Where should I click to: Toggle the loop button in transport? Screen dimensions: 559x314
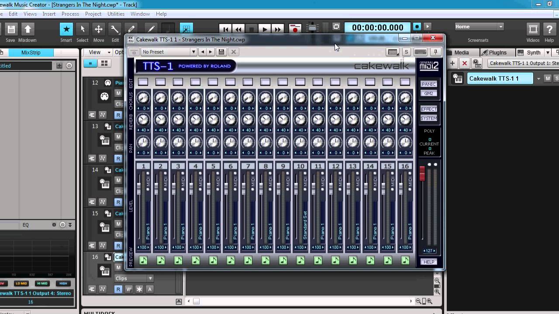(x=336, y=27)
